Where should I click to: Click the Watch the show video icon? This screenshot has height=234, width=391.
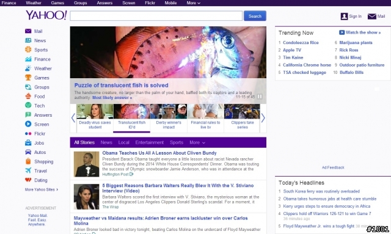342,32
